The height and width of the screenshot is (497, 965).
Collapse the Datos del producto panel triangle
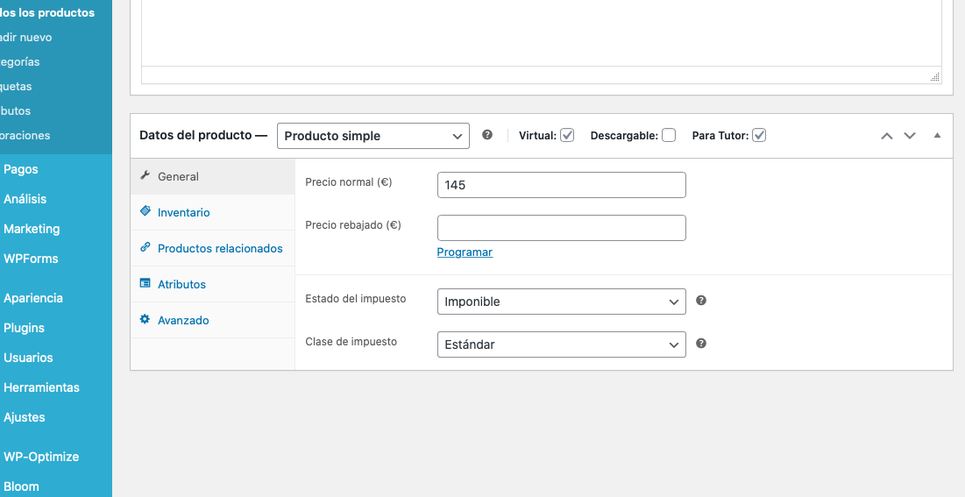pos(937,135)
